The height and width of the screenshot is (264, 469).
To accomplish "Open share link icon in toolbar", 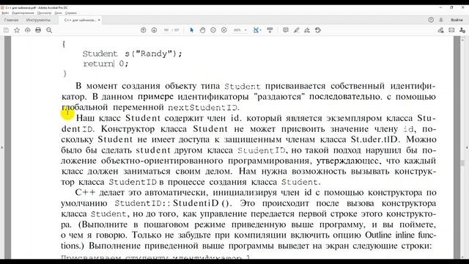I will [440, 30].
